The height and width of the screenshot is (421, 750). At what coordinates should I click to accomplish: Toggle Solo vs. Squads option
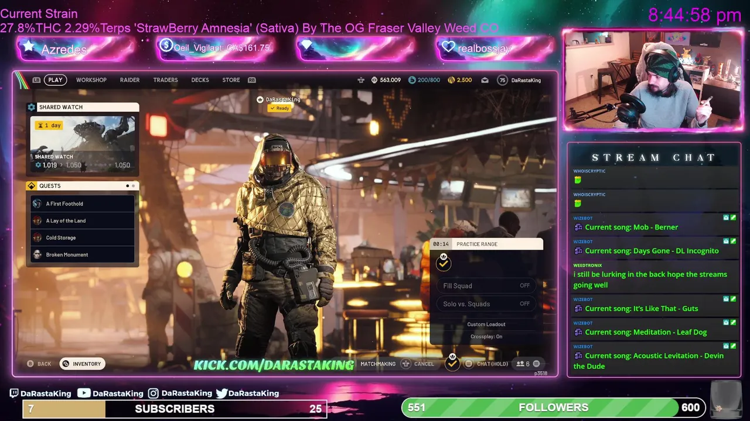click(x=486, y=304)
